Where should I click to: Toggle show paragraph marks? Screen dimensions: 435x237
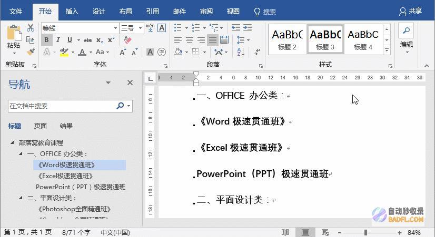coord(258,52)
